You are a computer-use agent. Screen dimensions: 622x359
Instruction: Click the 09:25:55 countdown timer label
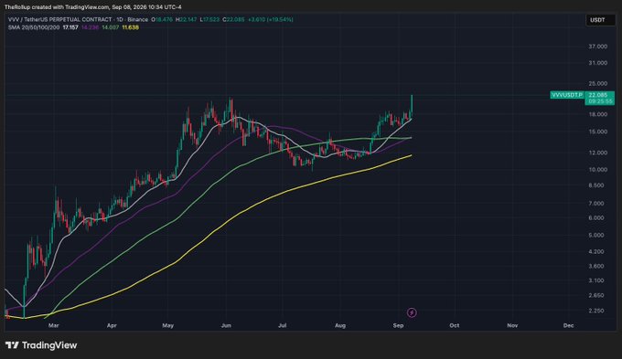click(599, 101)
